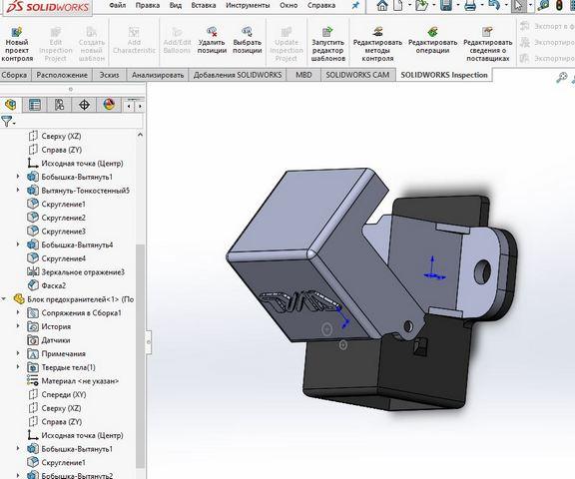Click the Save diskette icon
The height and width of the screenshot is (479, 575).
pos(446,5)
